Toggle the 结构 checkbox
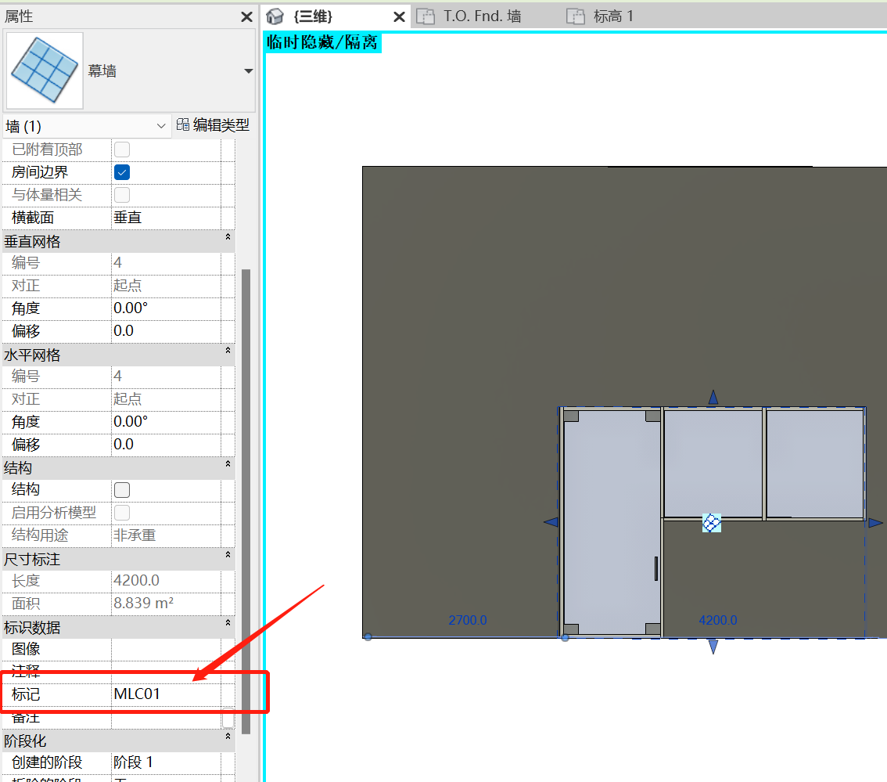Viewport: 887px width, 782px height. [x=122, y=490]
